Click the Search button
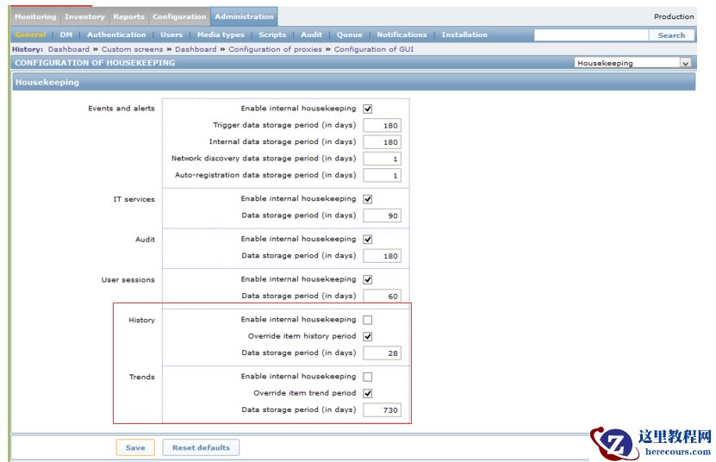 [671, 35]
